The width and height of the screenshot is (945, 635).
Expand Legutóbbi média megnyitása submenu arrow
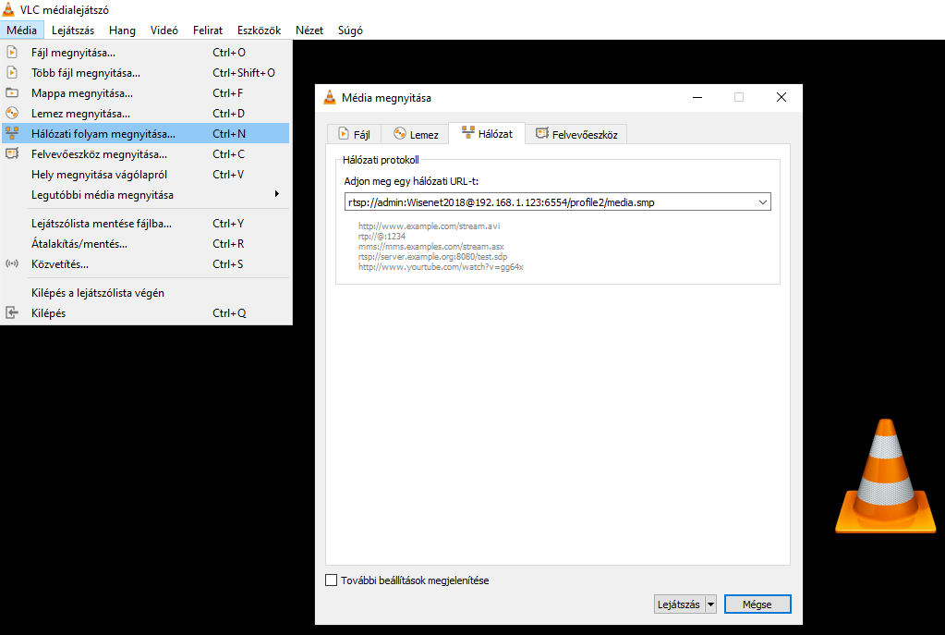point(276,193)
